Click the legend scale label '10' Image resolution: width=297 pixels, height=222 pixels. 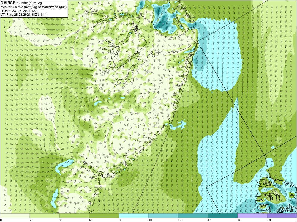pyautogui.click(x=150, y=220)
